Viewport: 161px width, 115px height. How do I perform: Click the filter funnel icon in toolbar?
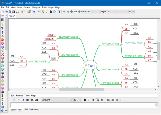[x=59, y=12]
